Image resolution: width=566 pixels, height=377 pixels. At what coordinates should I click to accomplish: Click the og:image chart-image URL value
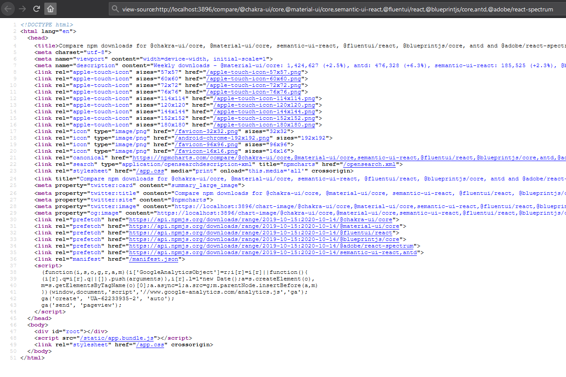click(361, 213)
